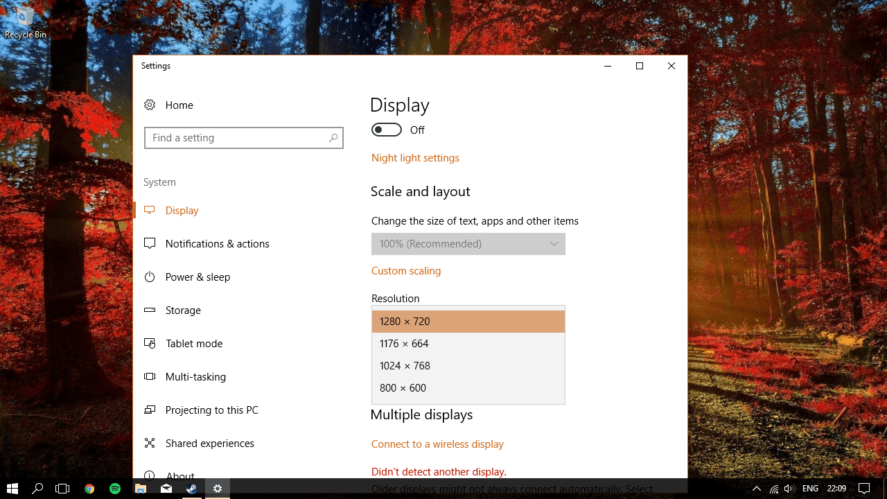Select the Recycle Bin desktop icon
Screen dimensions: 887x499
[26, 22]
